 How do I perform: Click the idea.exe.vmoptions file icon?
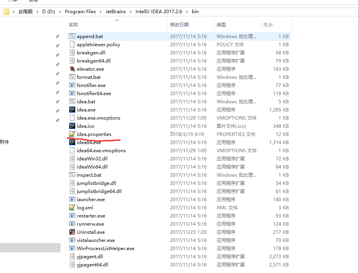click(72, 118)
